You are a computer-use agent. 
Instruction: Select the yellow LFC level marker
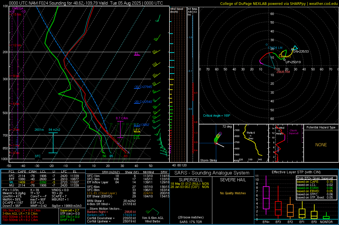137,130
